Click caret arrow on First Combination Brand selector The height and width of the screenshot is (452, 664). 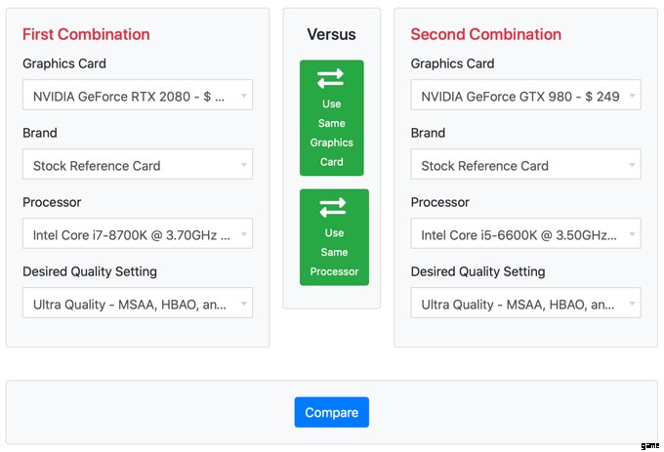(243, 165)
